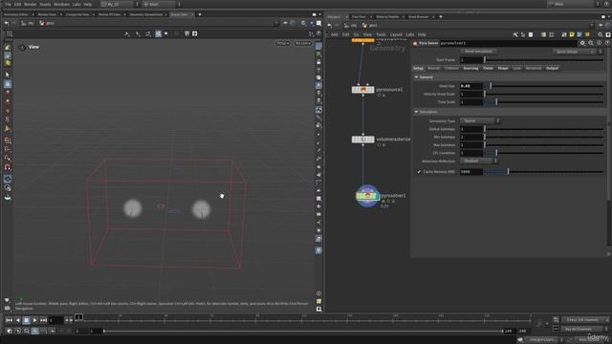Open scene view path dropdown arrow
Image resolution: width=612 pixels, height=344 pixels.
point(276,23)
